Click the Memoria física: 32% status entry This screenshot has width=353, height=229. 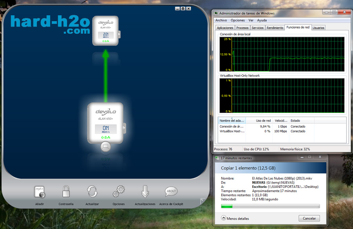[295, 149]
